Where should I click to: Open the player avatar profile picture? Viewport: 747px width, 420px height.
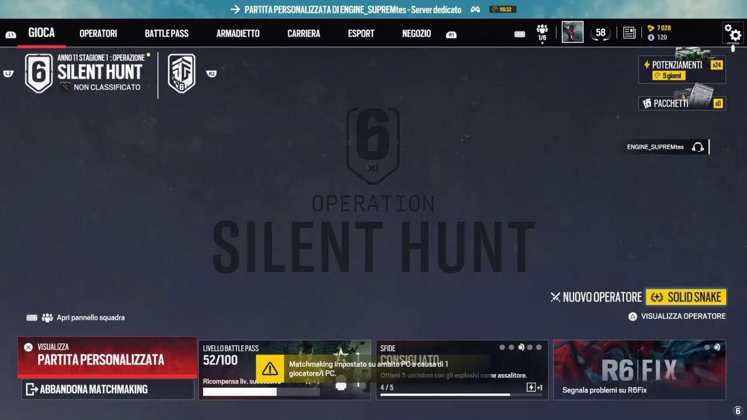tap(573, 32)
